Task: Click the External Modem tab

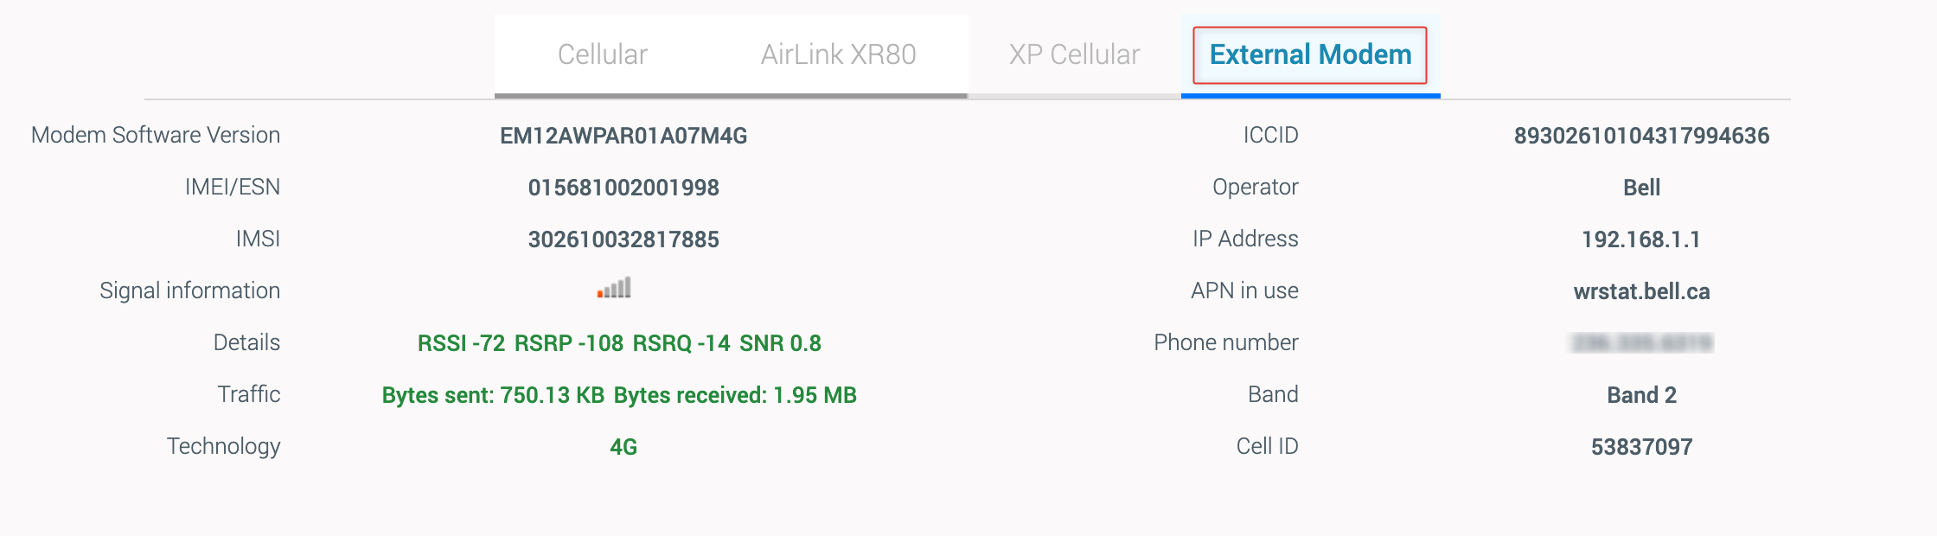Action: pos(1310,54)
